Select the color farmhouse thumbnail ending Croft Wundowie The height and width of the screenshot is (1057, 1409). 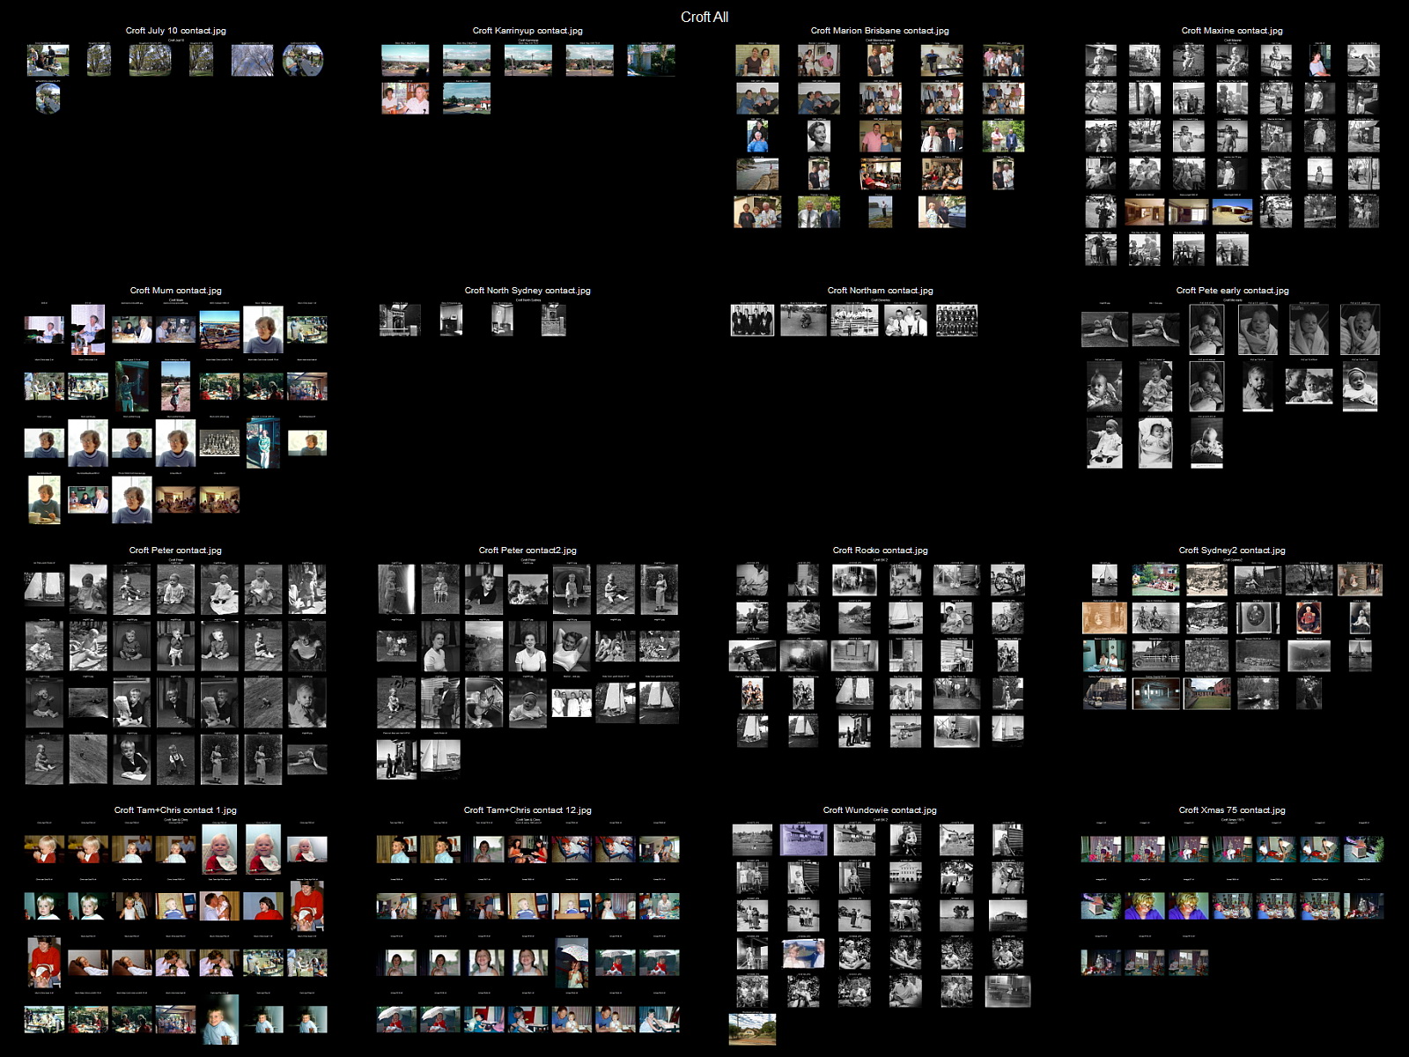pyautogui.click(x=752, y=1029)
